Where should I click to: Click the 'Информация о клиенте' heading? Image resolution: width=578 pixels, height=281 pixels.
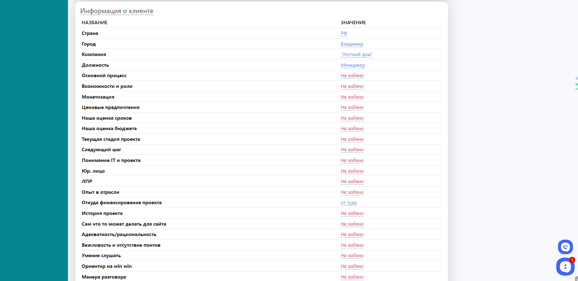[117, 11]
